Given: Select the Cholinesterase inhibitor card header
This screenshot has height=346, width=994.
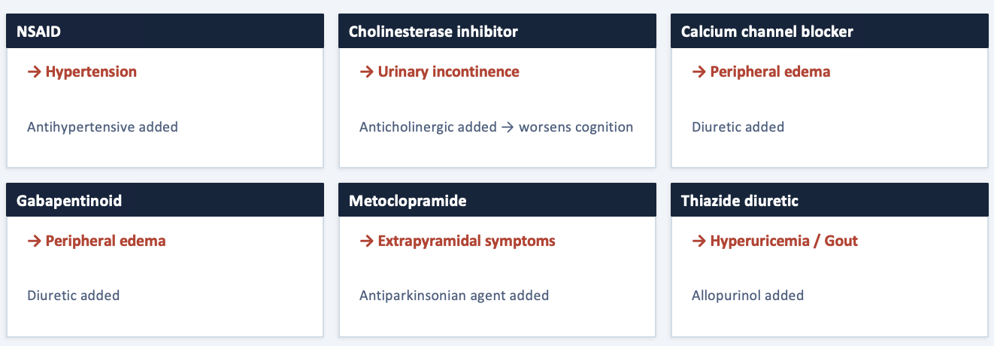Looking at the screenshot, I should [x=497, y=32].
